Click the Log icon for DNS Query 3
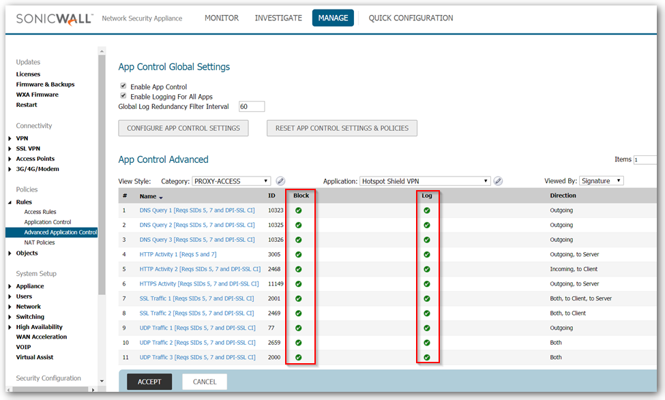 (427, 240)
